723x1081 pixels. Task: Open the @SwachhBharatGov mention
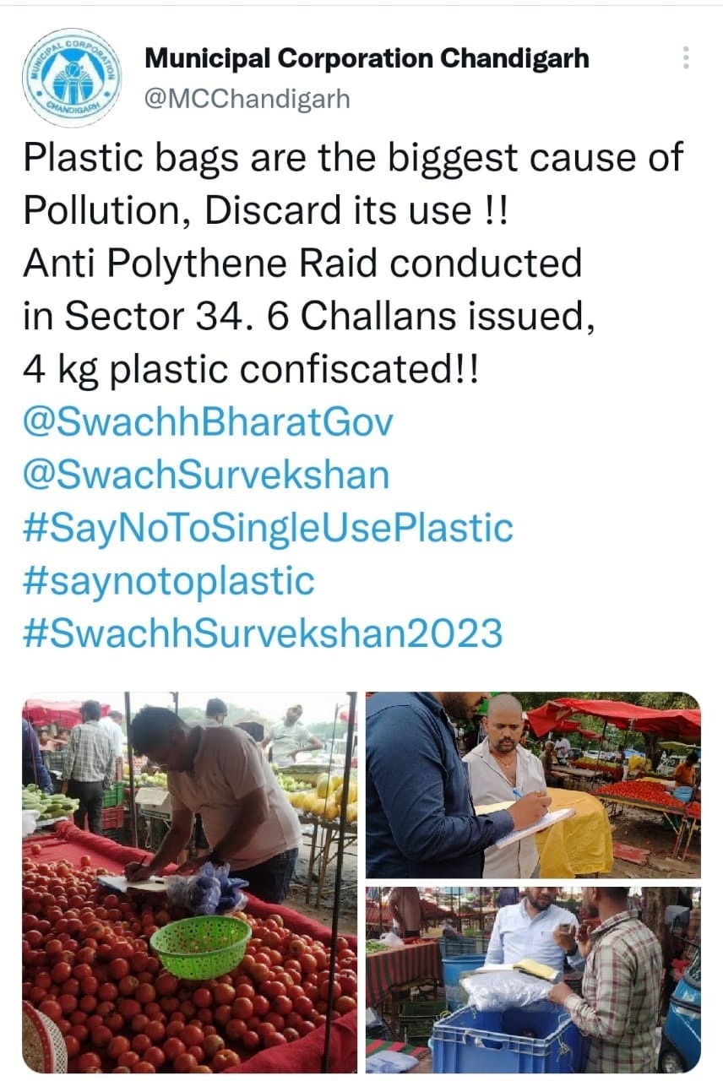(x=208, y=422)
